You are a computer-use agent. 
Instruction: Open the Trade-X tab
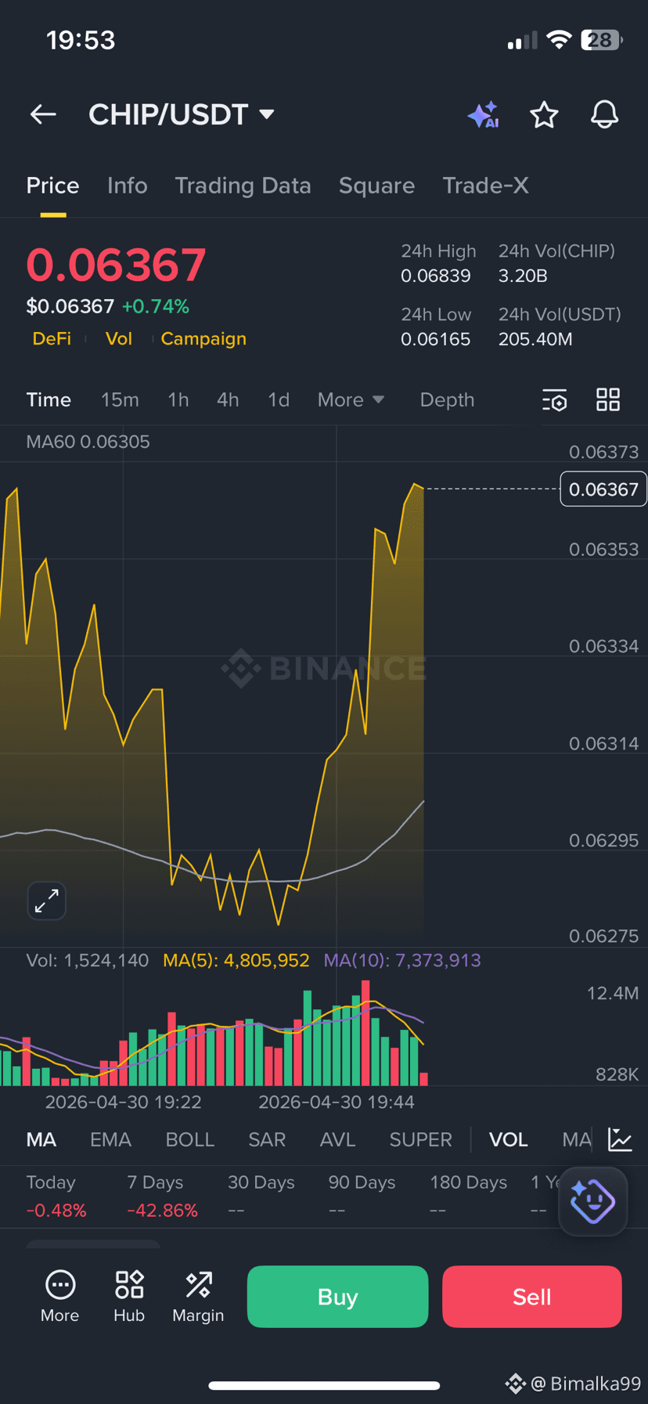point(485,186)
